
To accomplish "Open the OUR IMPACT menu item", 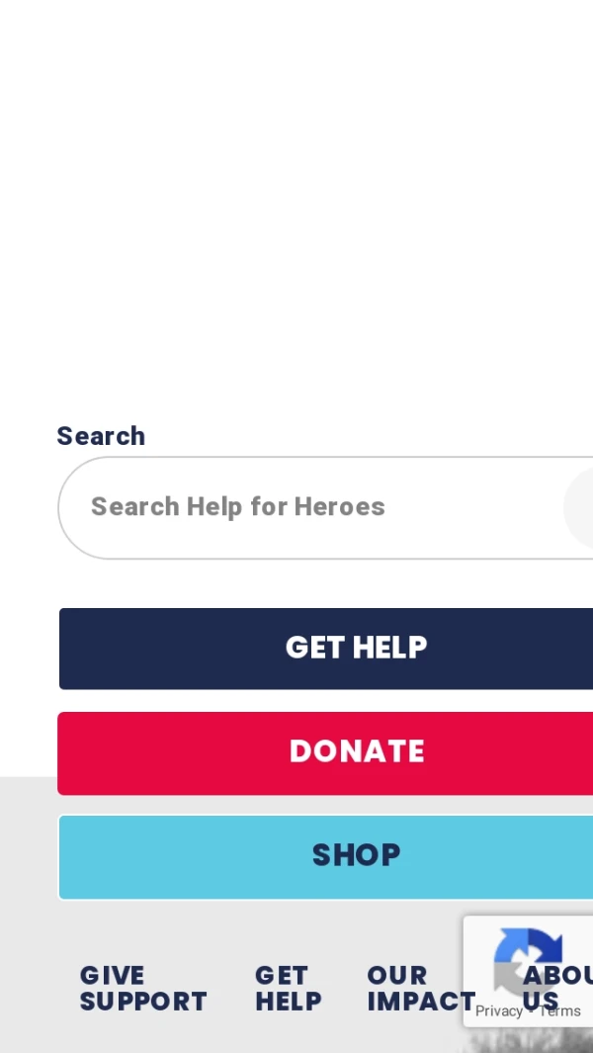I will coord(421,988).
